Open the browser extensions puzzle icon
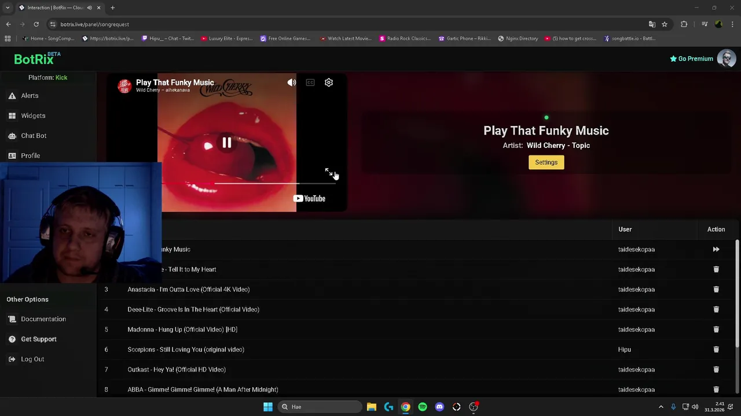This screenshot has height=416, width=741. [x=684, y=24]
